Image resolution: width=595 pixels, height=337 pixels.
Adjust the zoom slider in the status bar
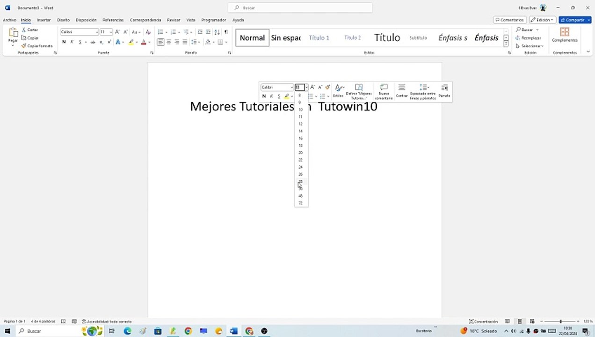(x=560, y=322)
